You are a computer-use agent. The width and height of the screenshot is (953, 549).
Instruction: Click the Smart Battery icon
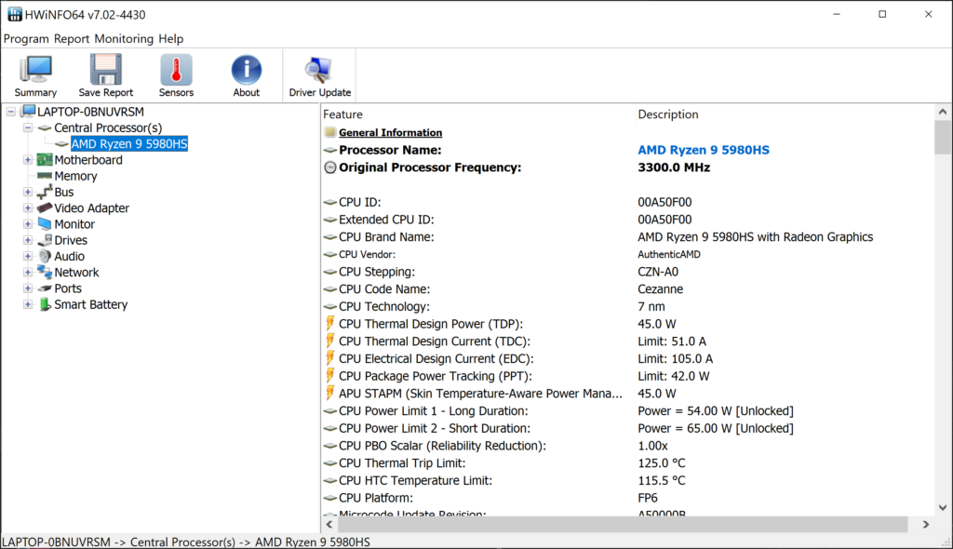(x=45, y=304)
